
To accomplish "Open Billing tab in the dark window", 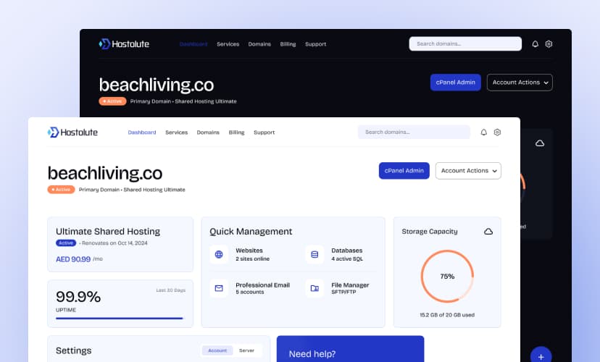I will pos(288,44).
